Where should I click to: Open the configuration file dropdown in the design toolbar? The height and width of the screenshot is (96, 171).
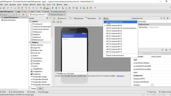(55, 18)
